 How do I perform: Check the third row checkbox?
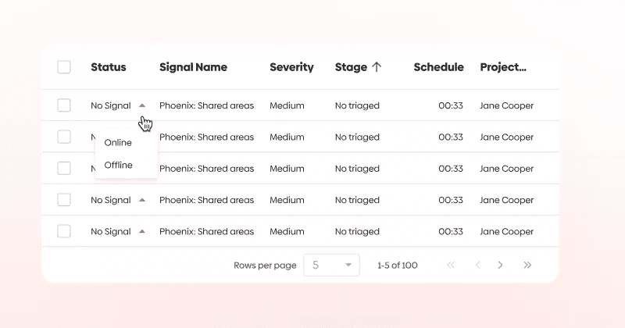pos(64,168)
